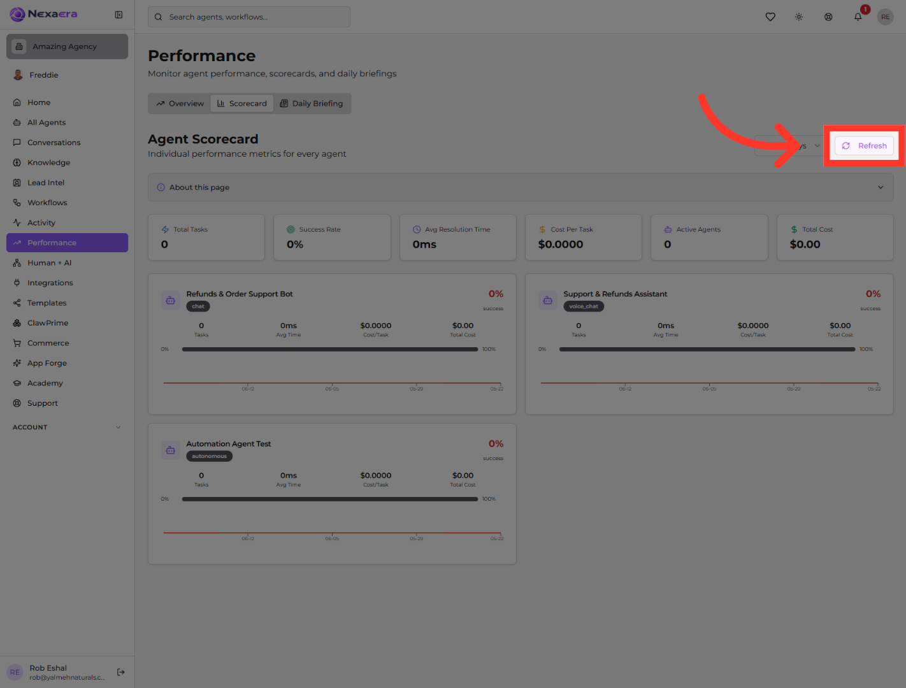Select the Scorecard tab
906x688 pixels.
point(242,104)
